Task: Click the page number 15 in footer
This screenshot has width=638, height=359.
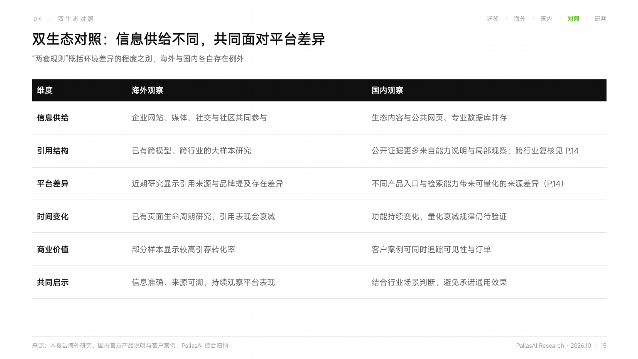Action: click(x=604, y=346)
